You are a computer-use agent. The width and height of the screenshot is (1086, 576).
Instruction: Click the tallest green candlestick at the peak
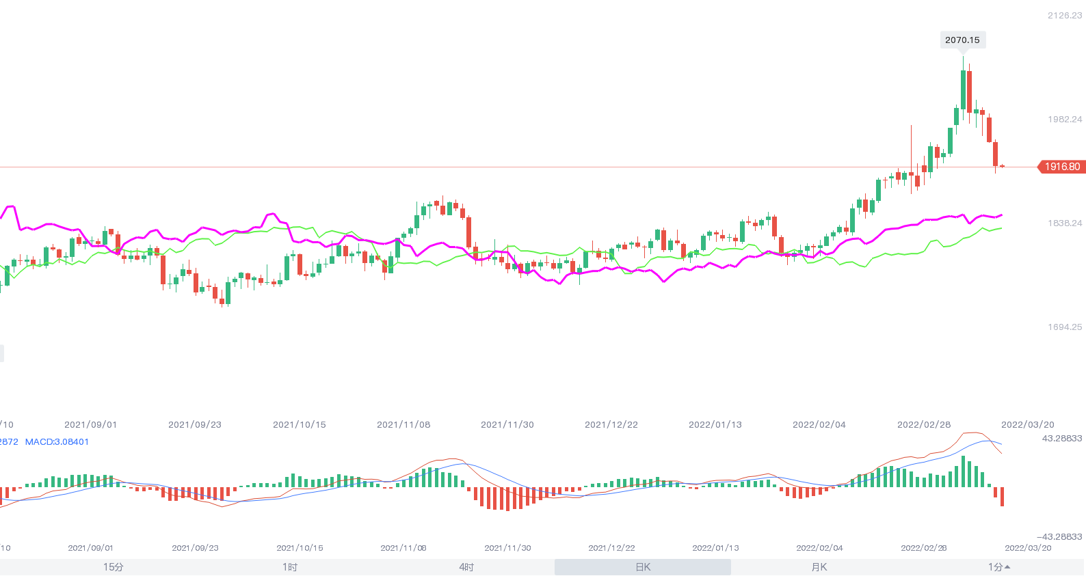(964, 89)
